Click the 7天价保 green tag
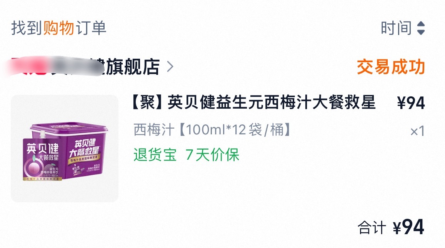This screenshot has height=248, width=445. pos(212,155)
